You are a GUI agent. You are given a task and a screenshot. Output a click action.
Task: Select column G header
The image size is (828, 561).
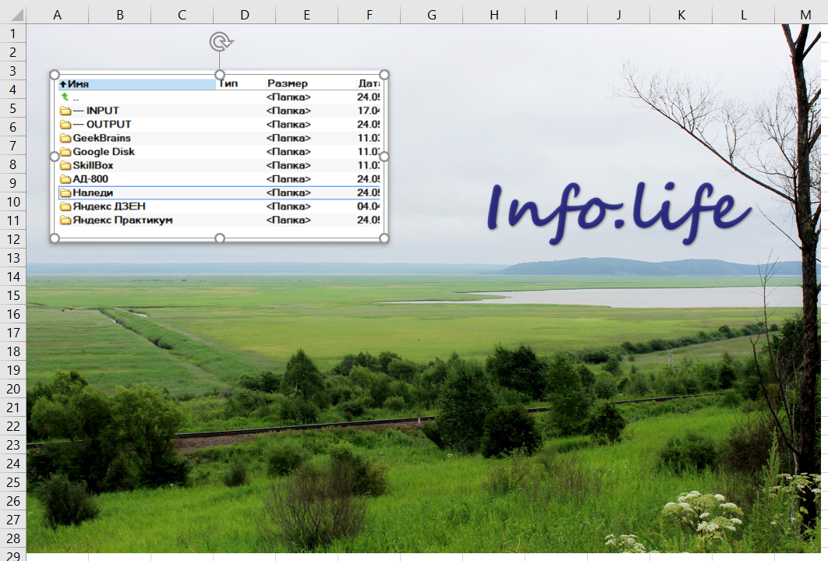[431, 15]
